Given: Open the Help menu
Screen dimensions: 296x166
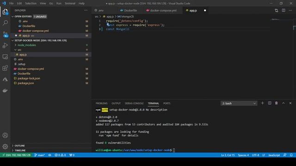Looking at the screenshot, I should point(81,3).
